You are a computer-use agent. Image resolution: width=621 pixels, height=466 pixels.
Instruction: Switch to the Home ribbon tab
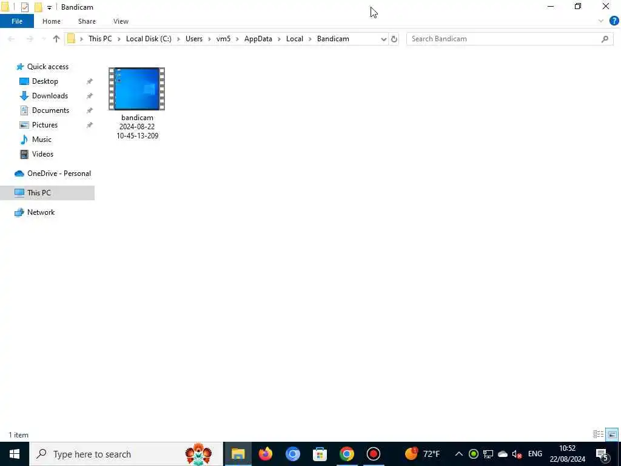[52, 21]
